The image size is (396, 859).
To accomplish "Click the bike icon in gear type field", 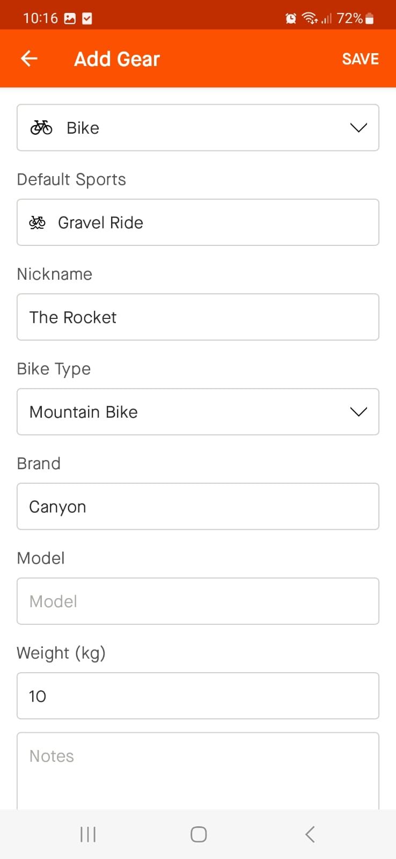I will [x=41, y=128].
